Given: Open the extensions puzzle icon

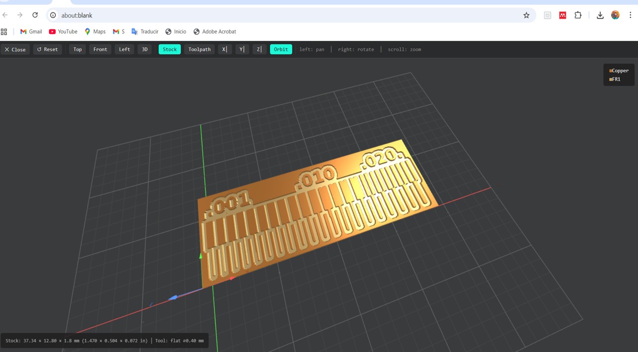Looking at the screenshot, I should coord(578,15).
